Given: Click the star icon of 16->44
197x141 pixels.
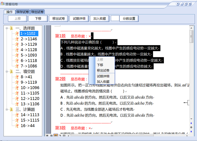Looking at the screenshot, I should tap(17, 126).
